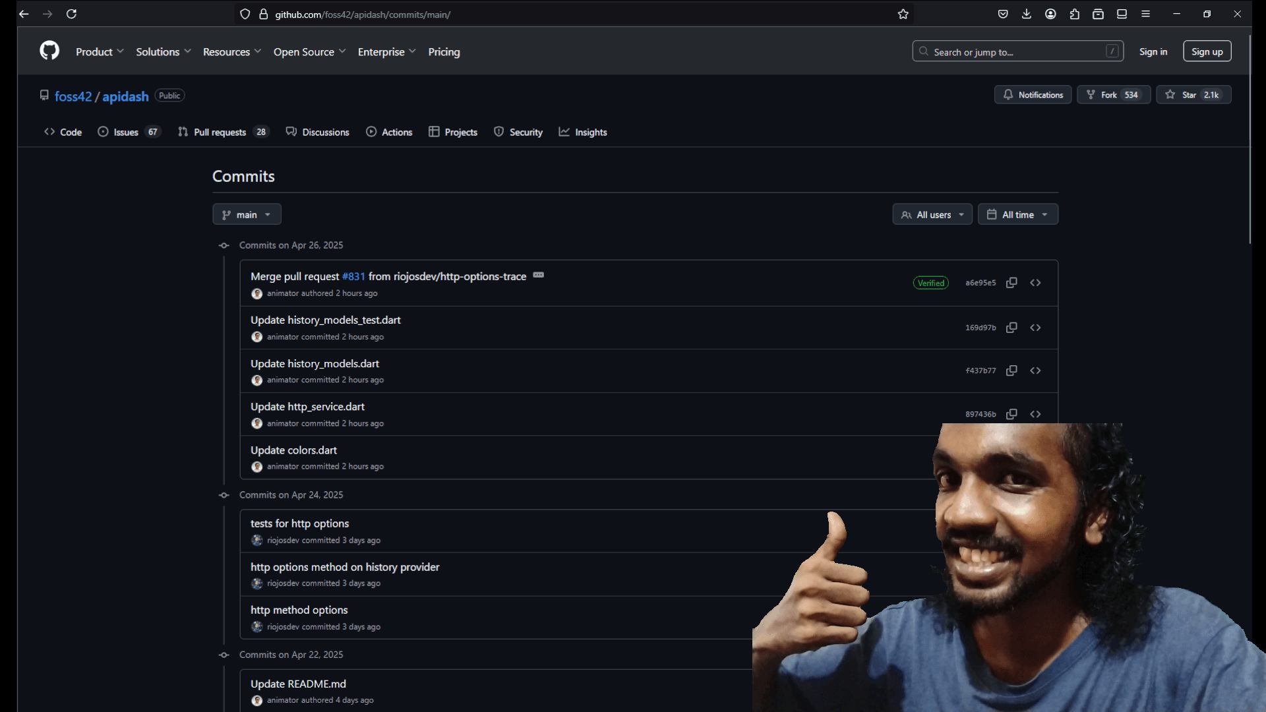Screen dimensions: 1266x712
Task: Open the All time date filter
Action: [1017, 214]
